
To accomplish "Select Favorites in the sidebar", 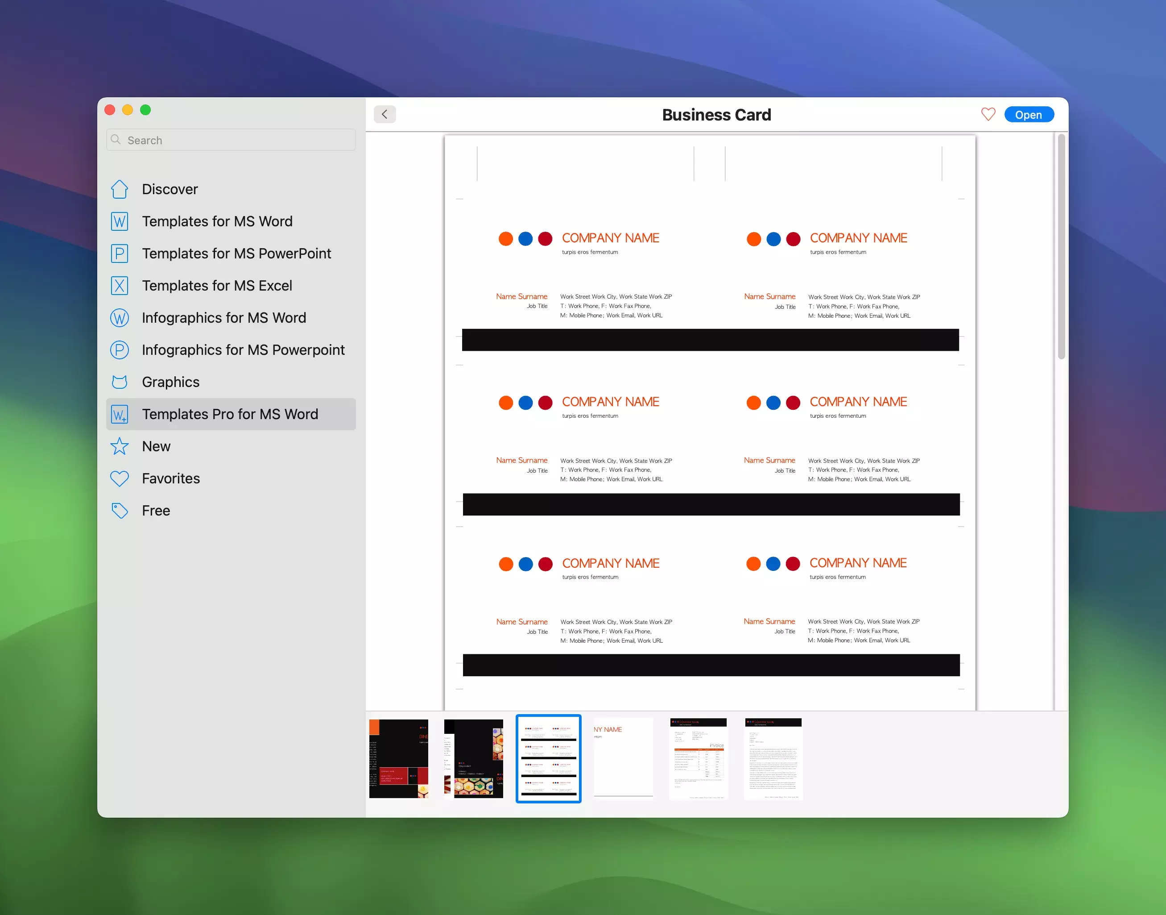I will click(x=171, y=478).
